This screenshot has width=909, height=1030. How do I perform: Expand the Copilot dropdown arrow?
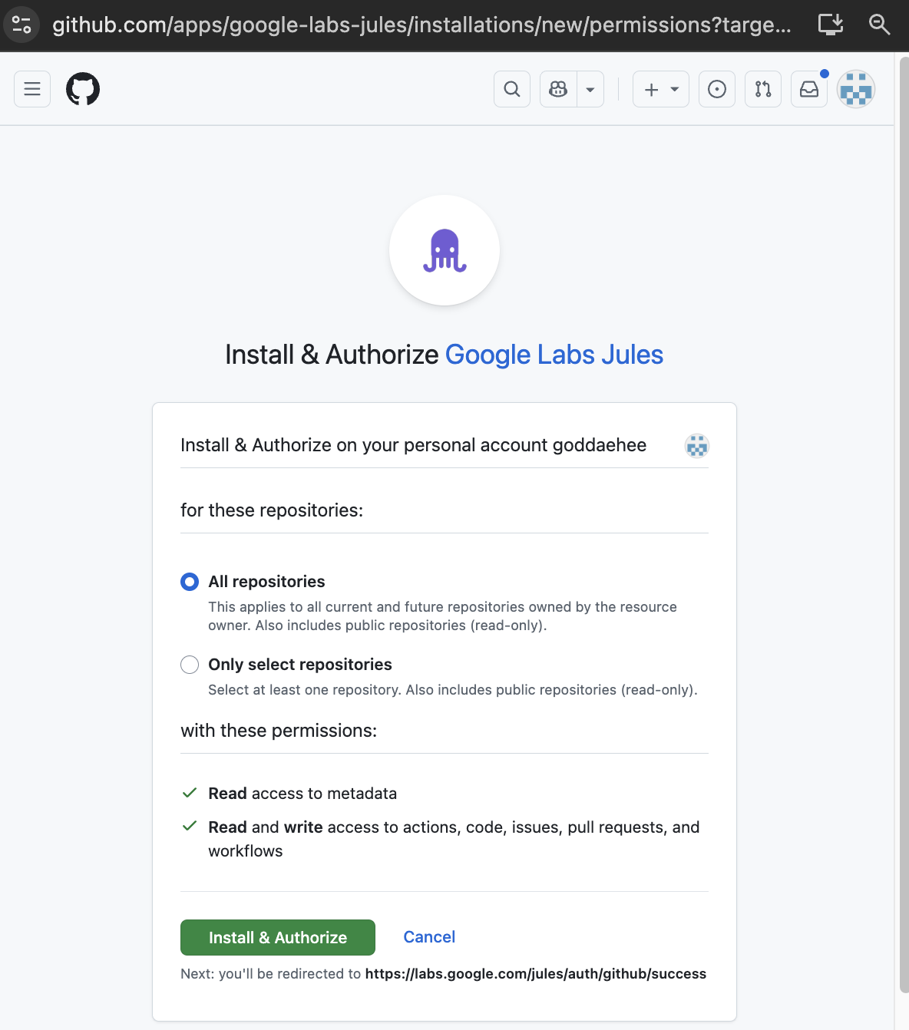point(590,89)
